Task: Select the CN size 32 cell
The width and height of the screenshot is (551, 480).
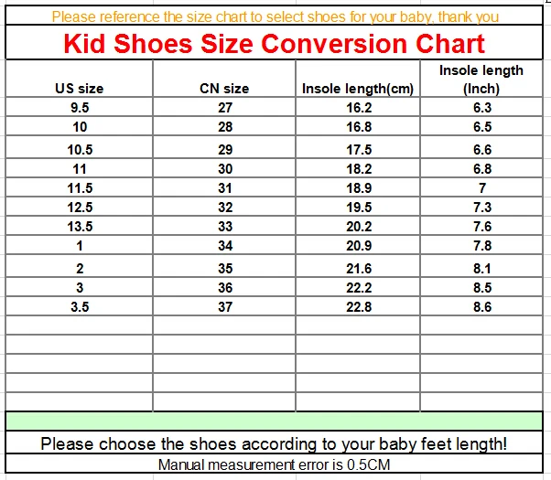Action: coord(224,207)
